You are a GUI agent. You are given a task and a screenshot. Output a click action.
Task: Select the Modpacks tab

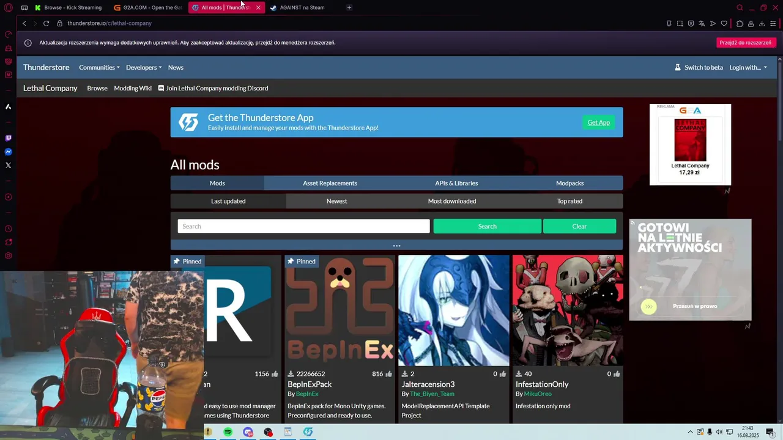[570, 183]
